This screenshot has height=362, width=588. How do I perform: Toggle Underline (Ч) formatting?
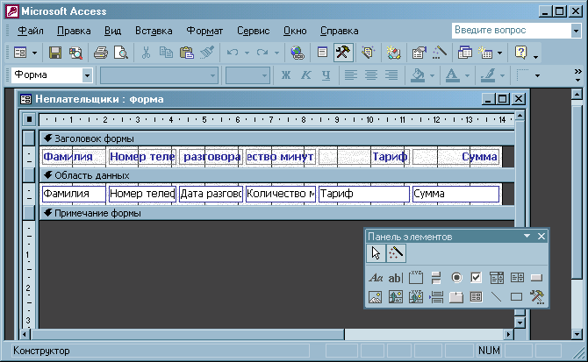(x=326, y=75)
